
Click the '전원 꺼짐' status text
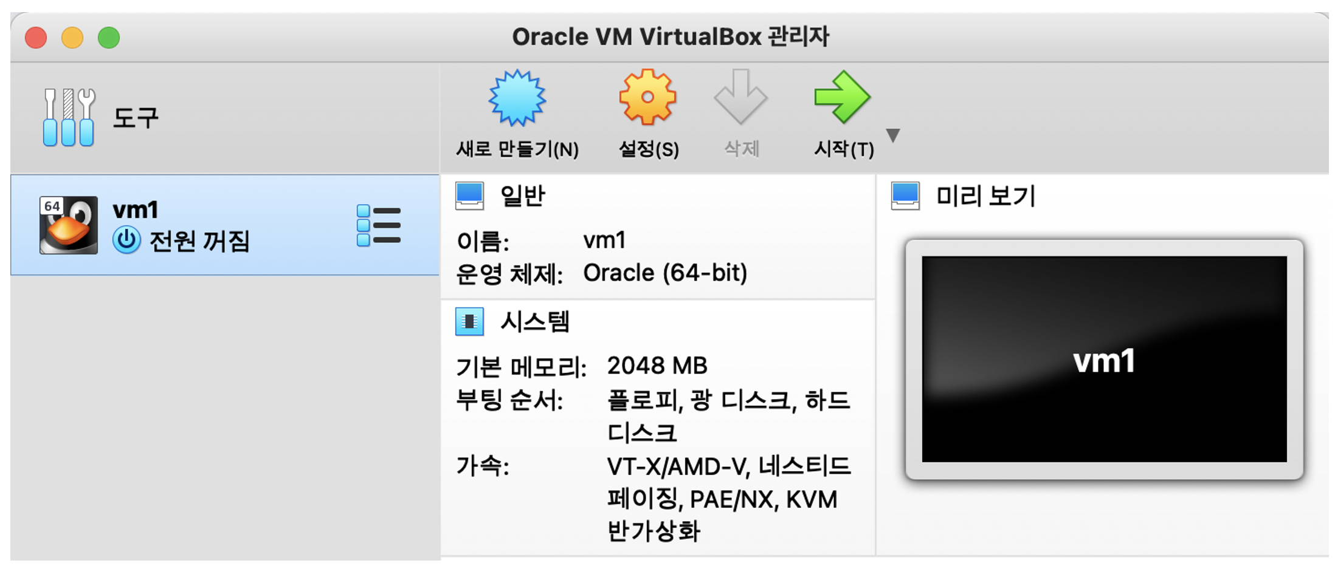click(x=199, y=241)
